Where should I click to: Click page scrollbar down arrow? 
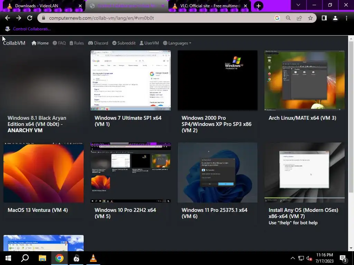351,248
